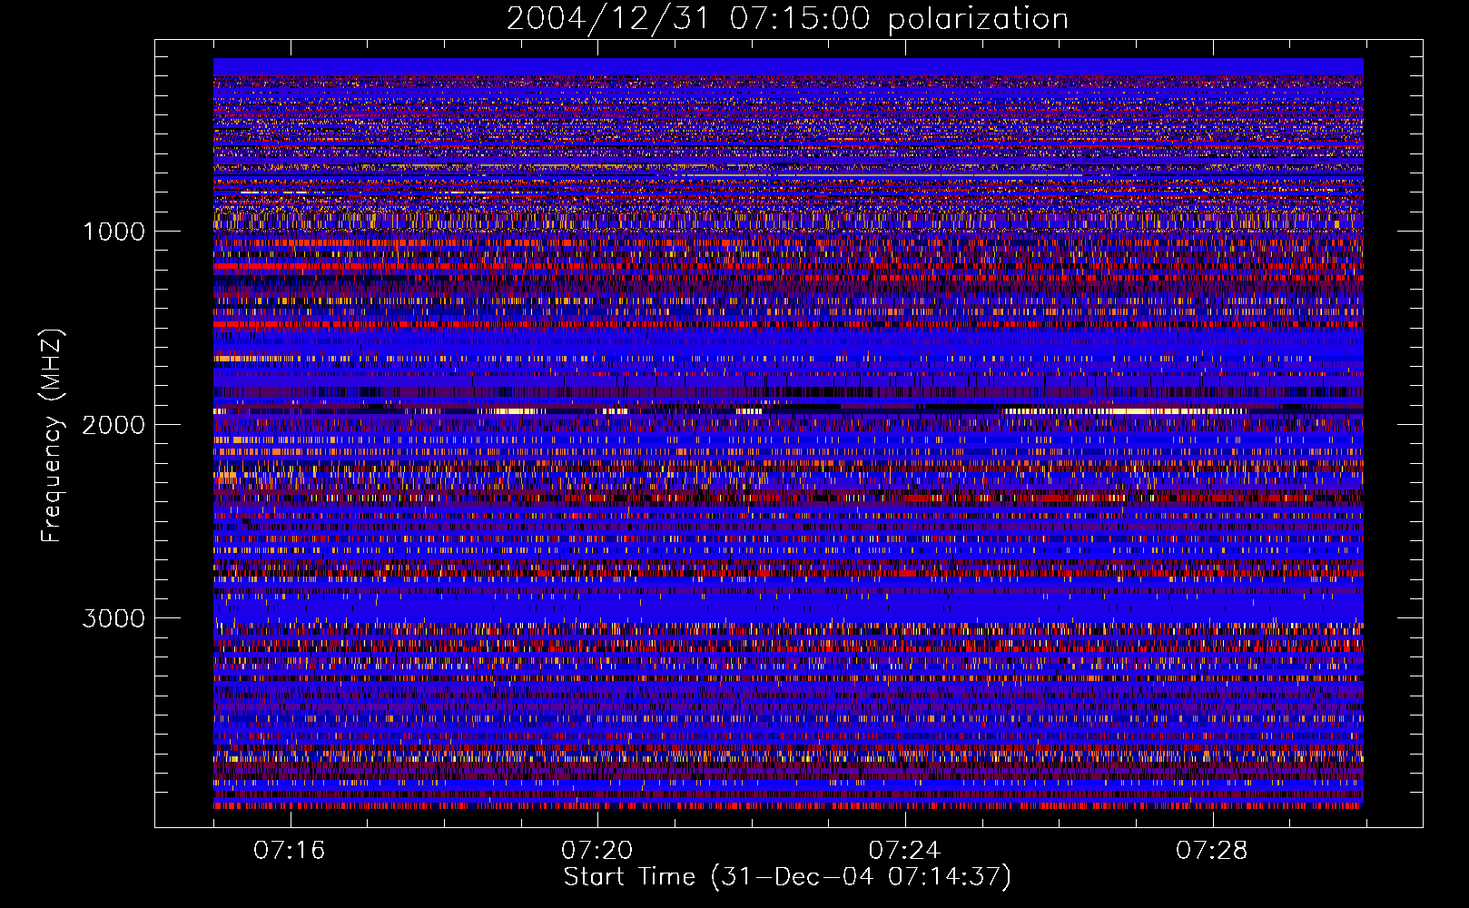This screenshot has width=1469, height=908.
Task: Click the 'Start Time (31-Dec-04 07:14:37)' label
Action: click(787, 877)
